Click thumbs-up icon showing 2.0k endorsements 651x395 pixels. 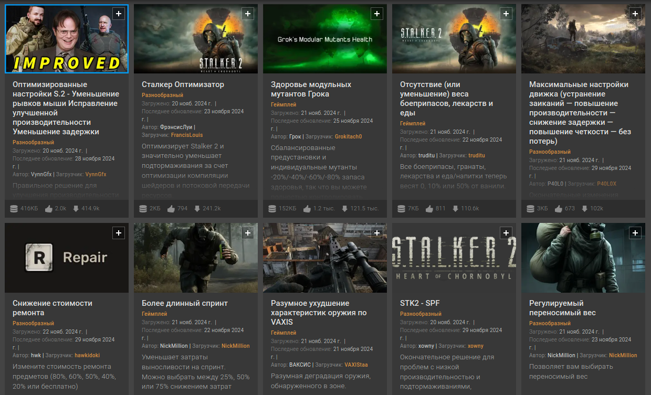(49, 208)
